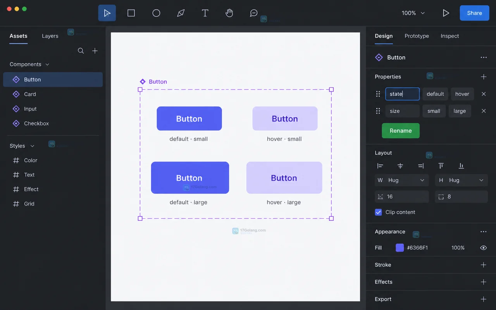The width and height of the screenshot is (496, 310).
Task: Click the horizontal padding field showing 16
Action: (x=402, y=197)
